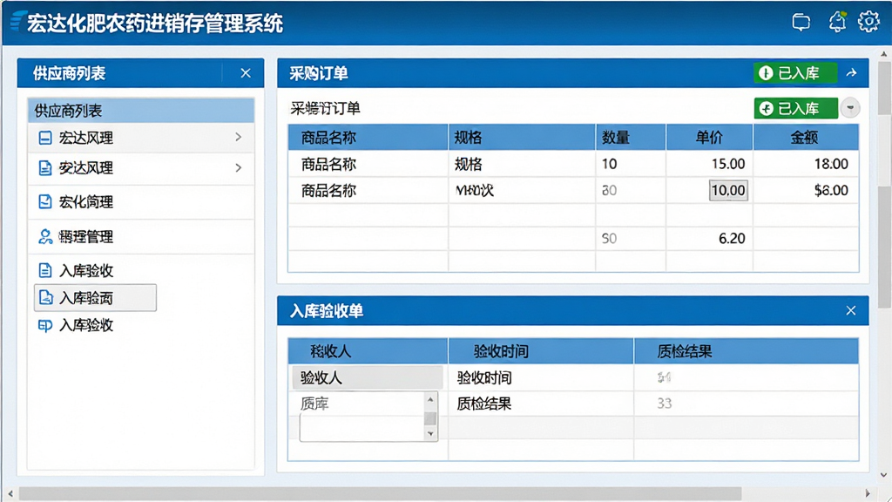Select the highlighted 入库验面 item
The width and height of the screenshot is (892, 502).
click(x=95, y=298)
